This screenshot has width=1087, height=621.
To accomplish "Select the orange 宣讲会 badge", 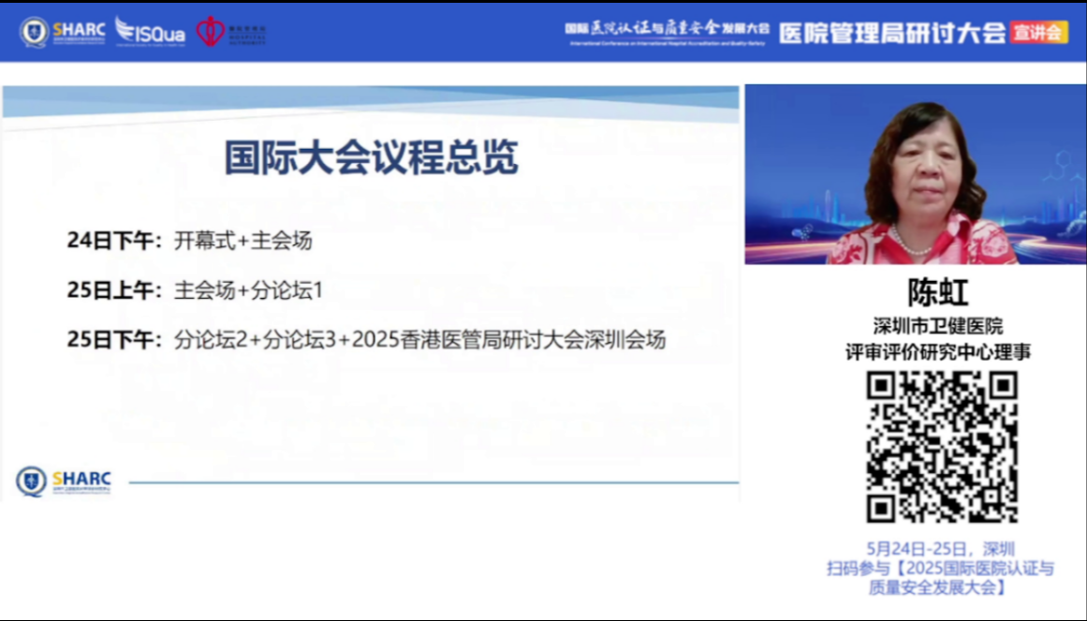I will coord(1038,32).
